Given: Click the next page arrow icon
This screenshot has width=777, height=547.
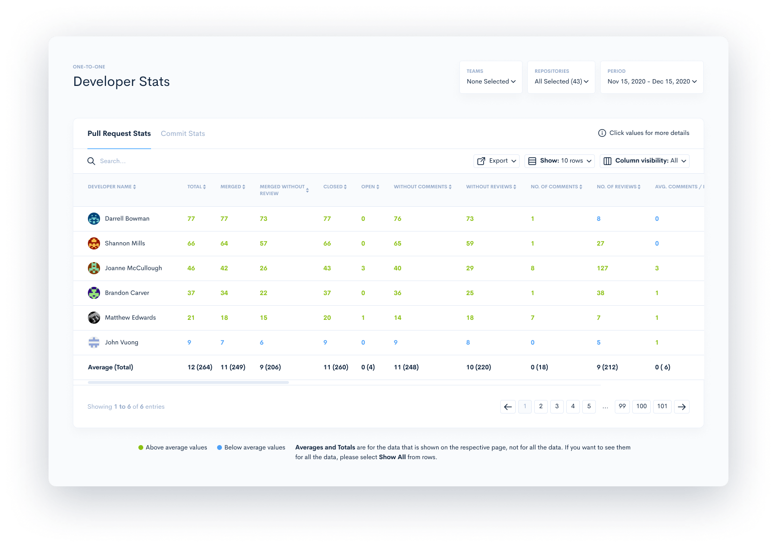Looking at the screenshot, I should click(682, 407).
